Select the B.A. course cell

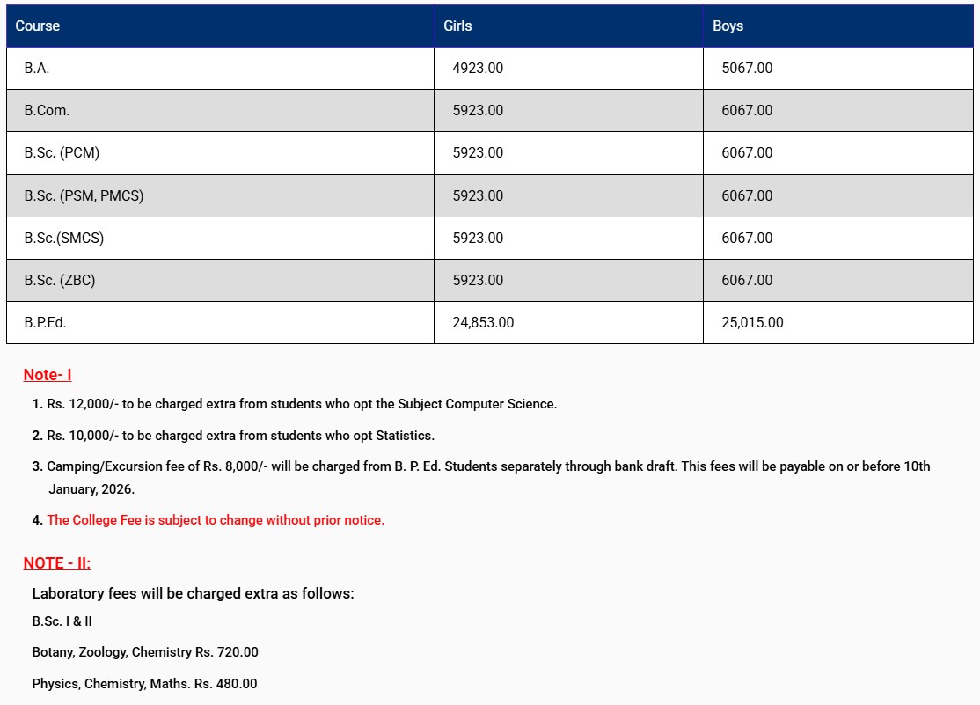point(37,68)
